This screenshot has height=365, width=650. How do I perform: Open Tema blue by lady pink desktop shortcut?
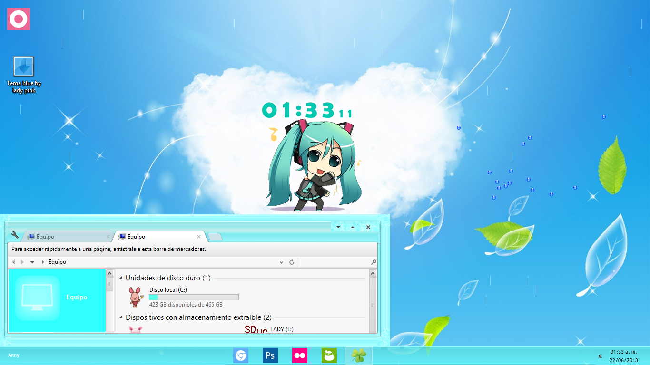[x=24, y=75]
